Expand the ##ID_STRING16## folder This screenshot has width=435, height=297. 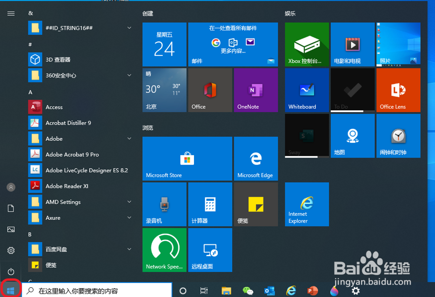80,28
